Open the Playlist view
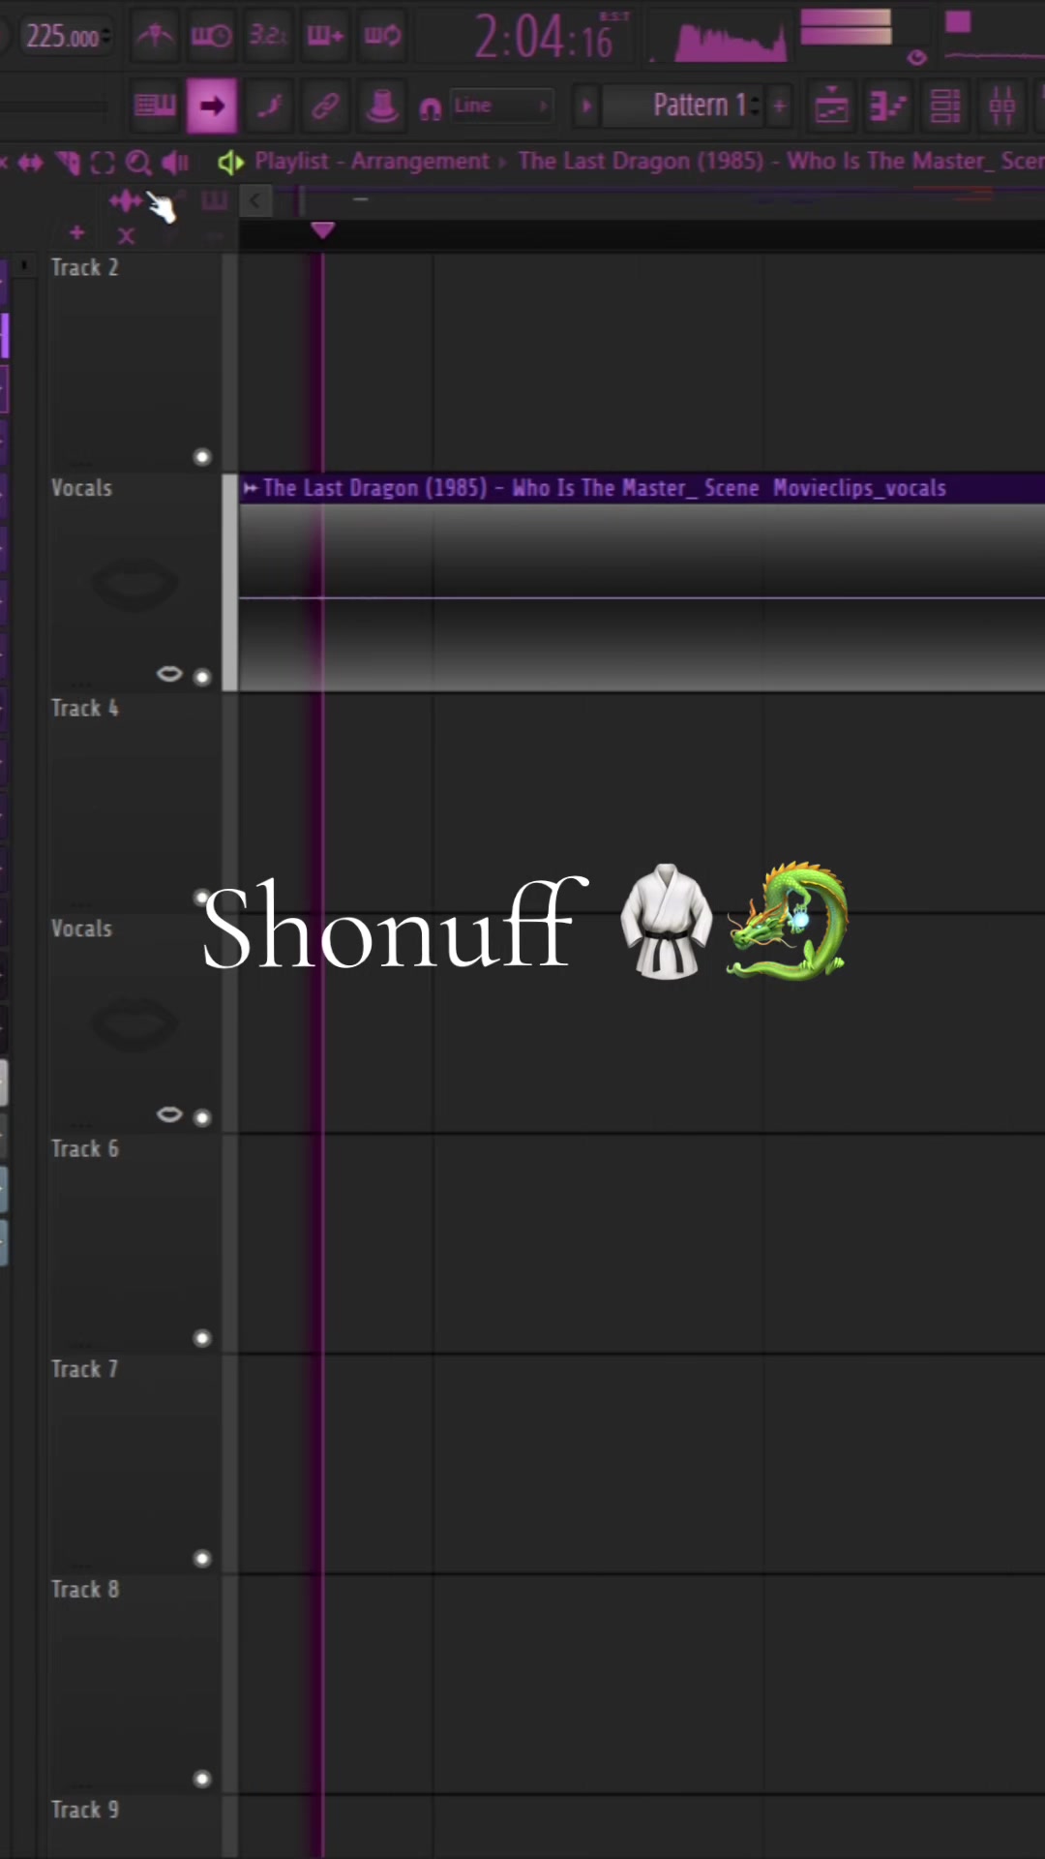The width and height of the screenshot is (1045, 1859). tap(831, 106)
